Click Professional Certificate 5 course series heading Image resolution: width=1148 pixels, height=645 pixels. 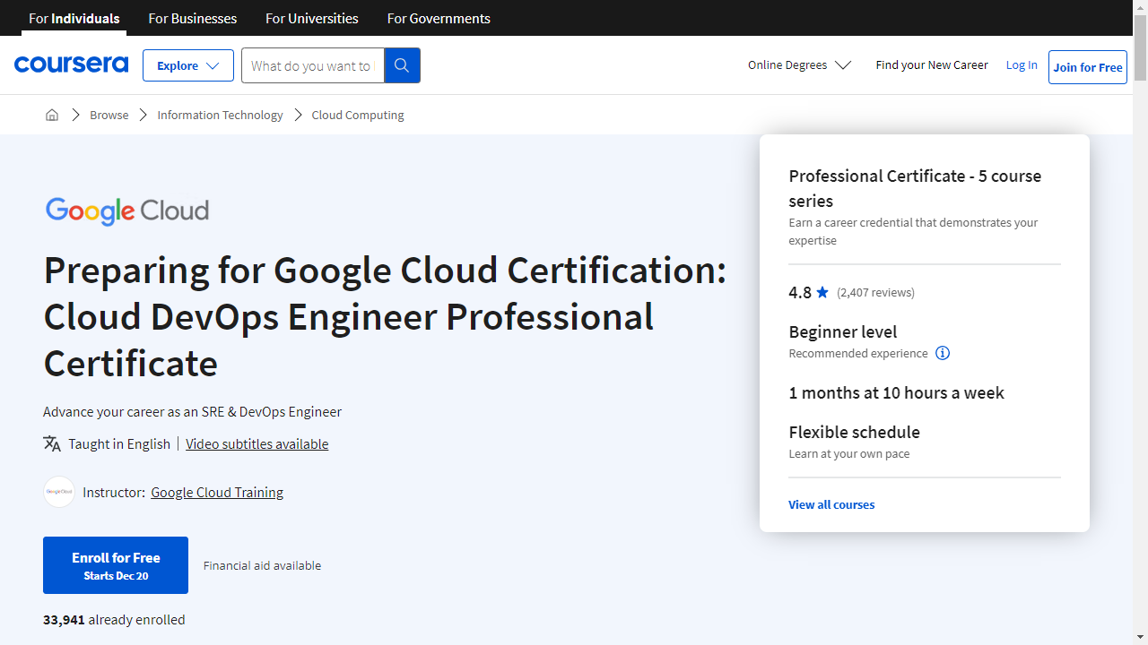coord(915,188)
